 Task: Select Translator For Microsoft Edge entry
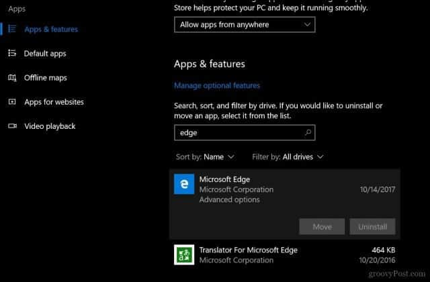tap(285, 255)
